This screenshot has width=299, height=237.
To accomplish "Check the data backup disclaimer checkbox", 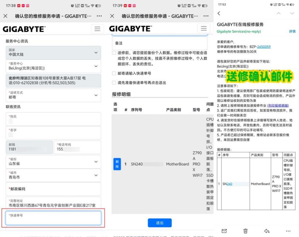I will click(x=114, y=53).
